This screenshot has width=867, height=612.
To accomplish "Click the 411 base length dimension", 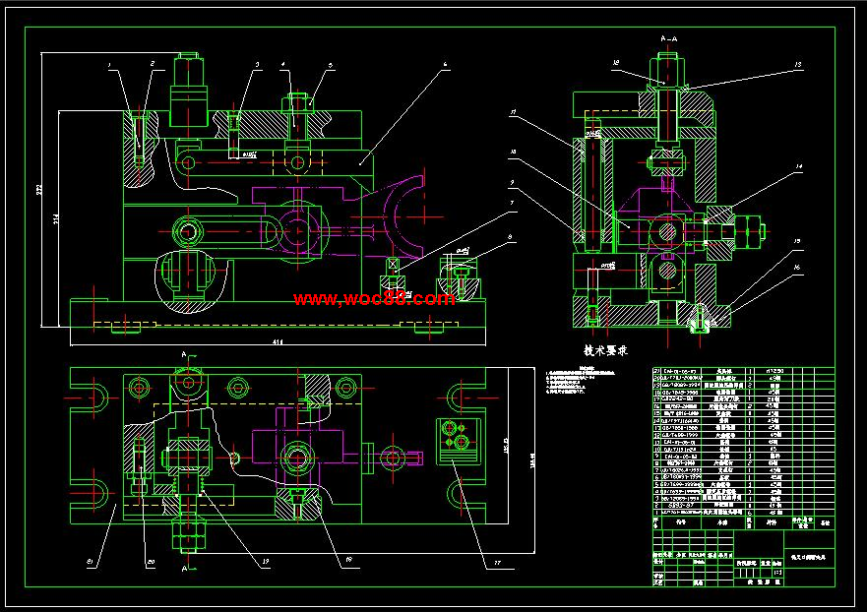I will click(x=278, y=342).
